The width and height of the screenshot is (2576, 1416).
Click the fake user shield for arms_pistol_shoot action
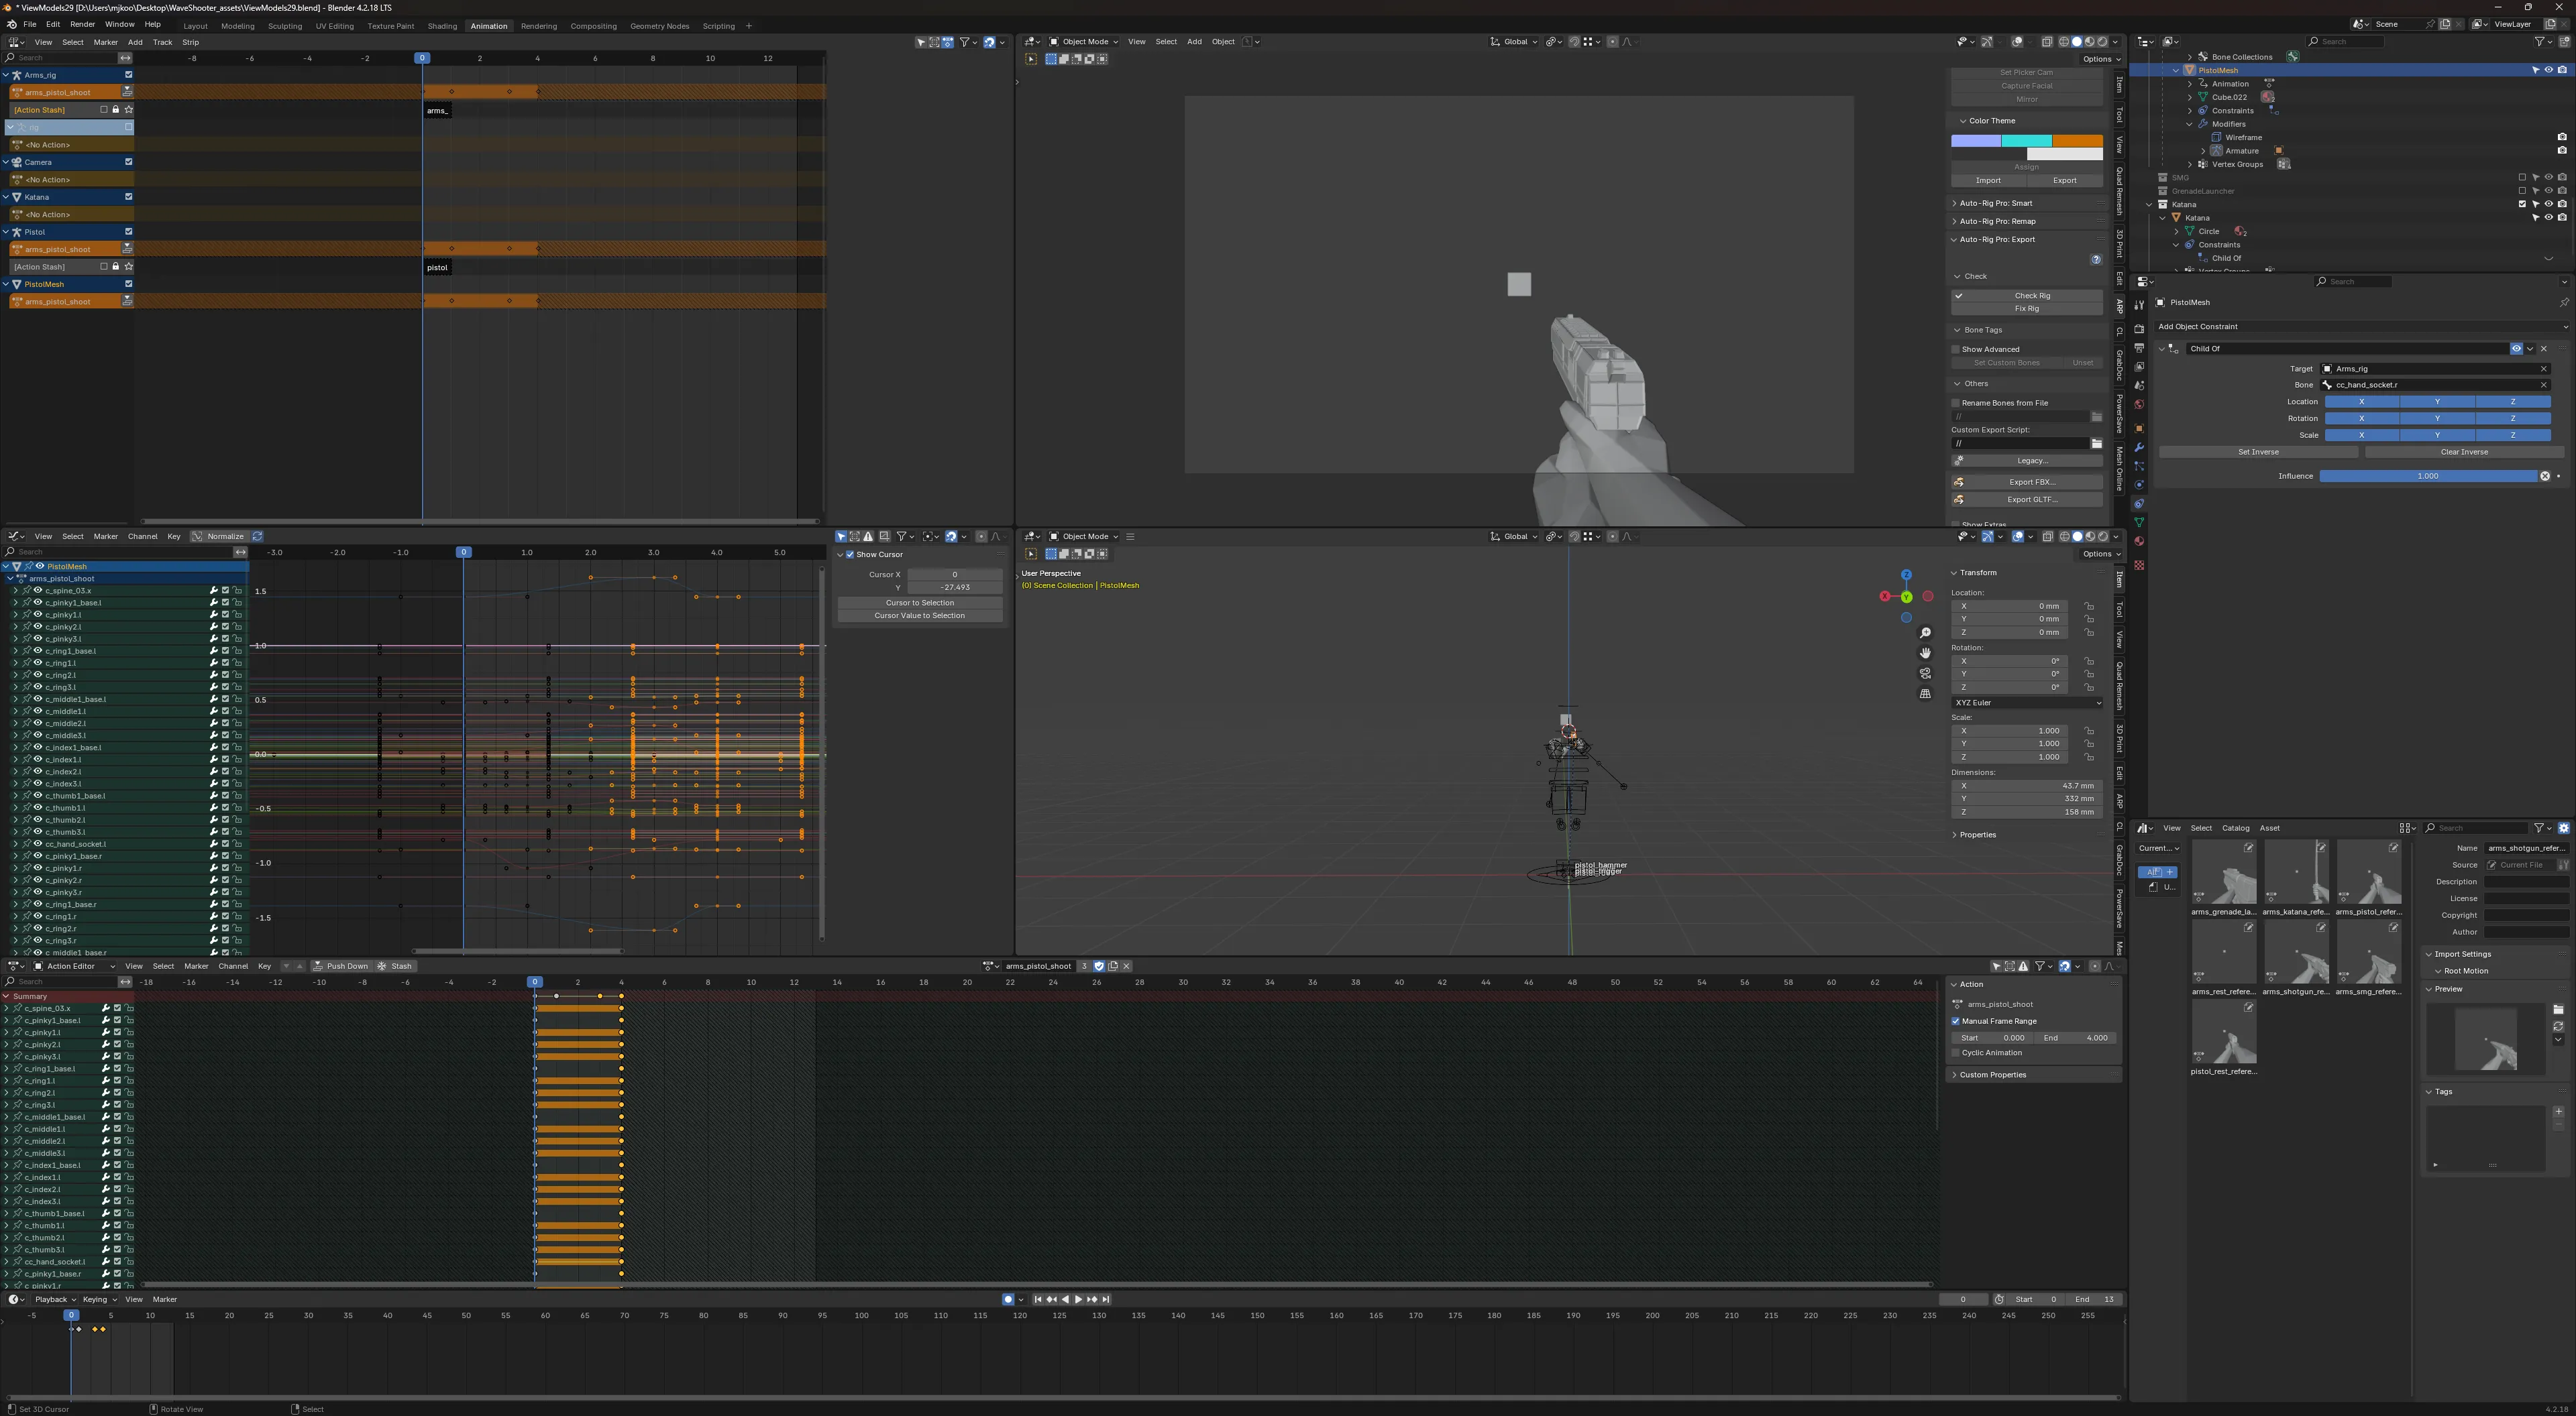pyautogui.click(x=1099, y=966)
